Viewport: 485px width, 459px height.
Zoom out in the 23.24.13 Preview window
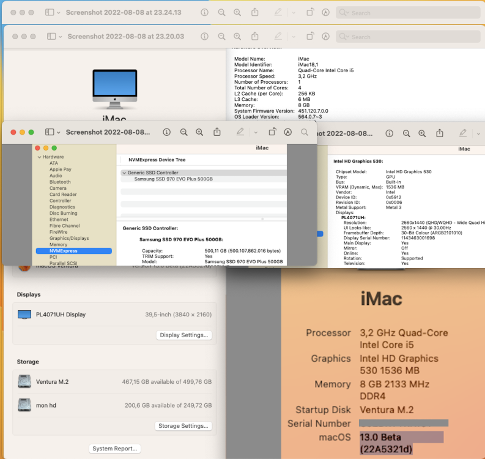pos(221,12)
